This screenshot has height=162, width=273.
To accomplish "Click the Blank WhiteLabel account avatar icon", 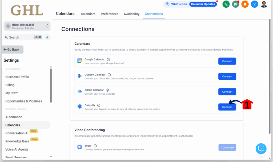I will (x=8, y=26).
